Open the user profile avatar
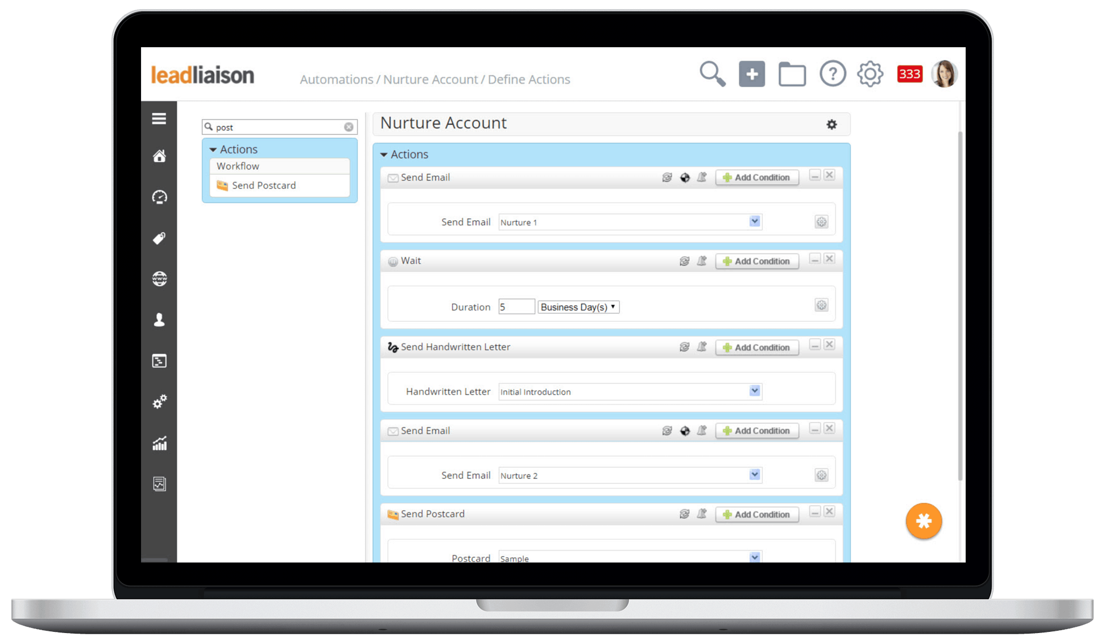Image resolution: width=1105 pixels, height=641 pixels. [x=945, y=74]
